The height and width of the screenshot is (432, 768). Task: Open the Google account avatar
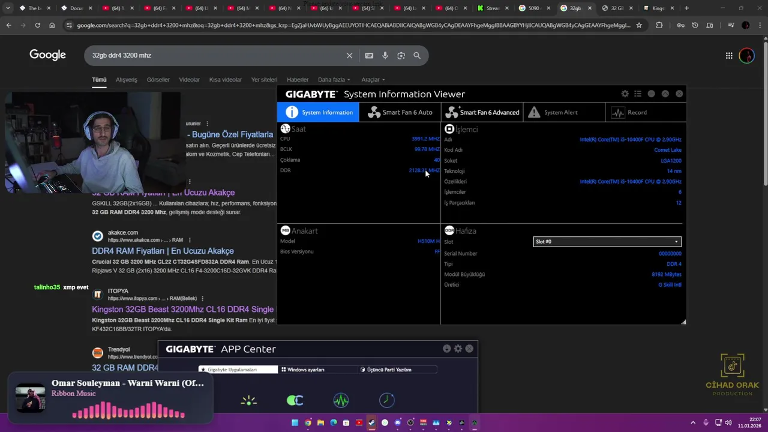pos(746,56)
